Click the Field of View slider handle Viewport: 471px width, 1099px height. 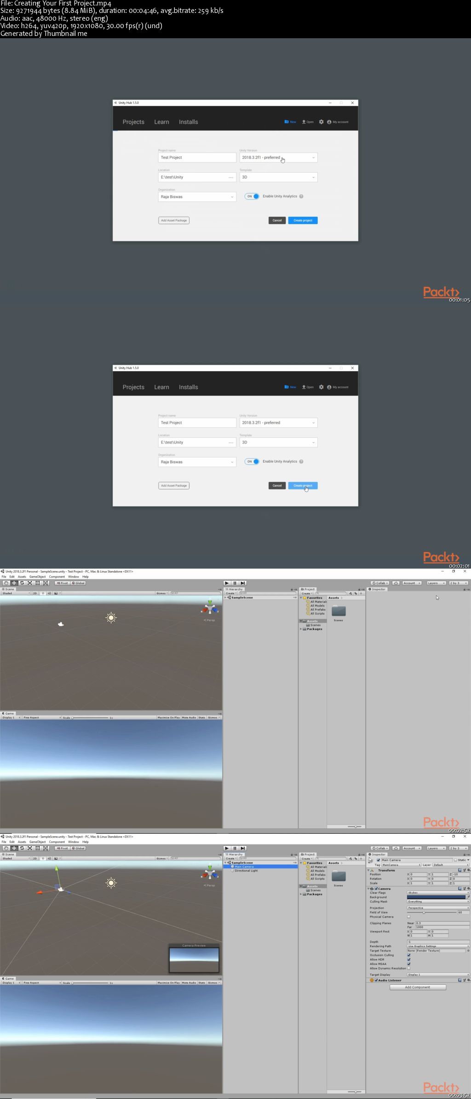(424, 912)
